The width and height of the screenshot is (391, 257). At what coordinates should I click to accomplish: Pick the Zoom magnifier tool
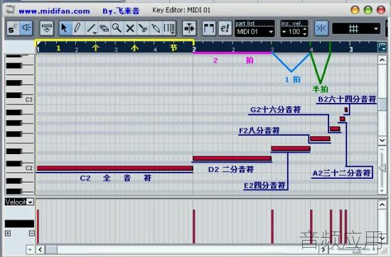click(x=117, y=28)
